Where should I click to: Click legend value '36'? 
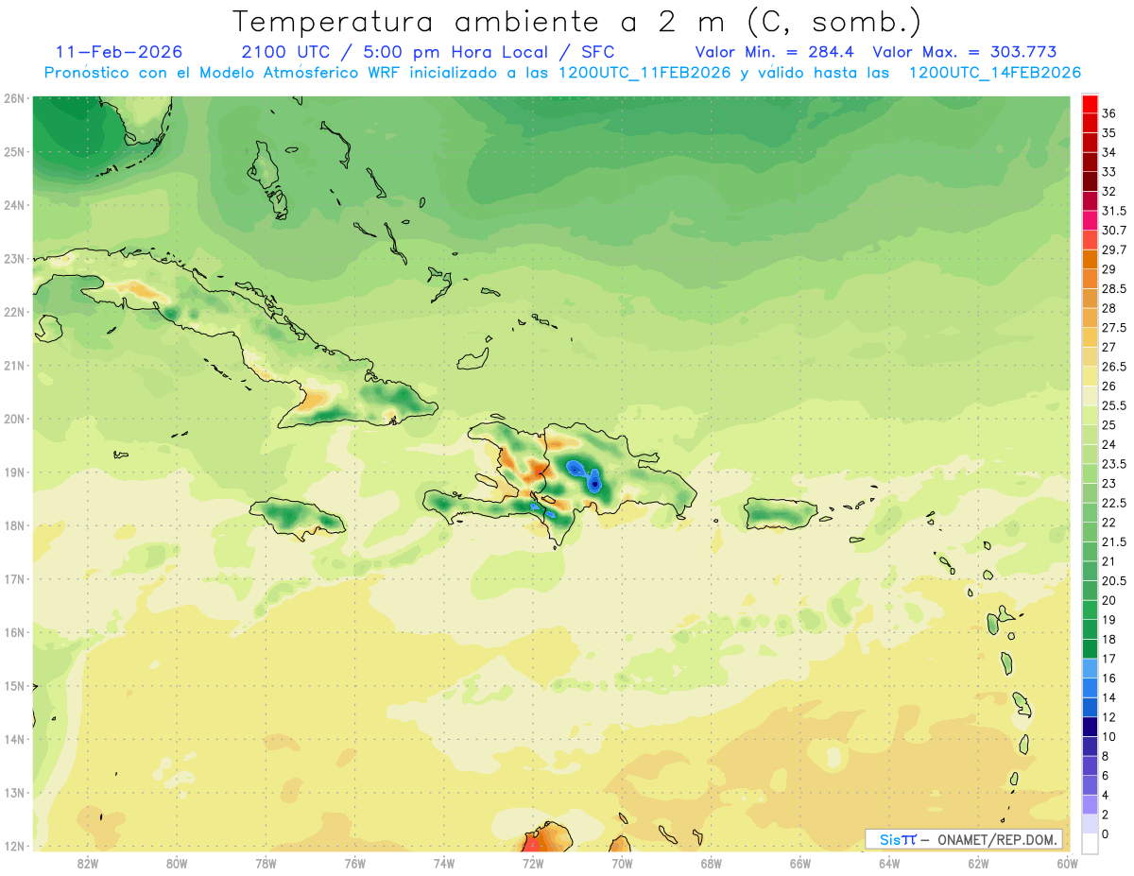1109,113
